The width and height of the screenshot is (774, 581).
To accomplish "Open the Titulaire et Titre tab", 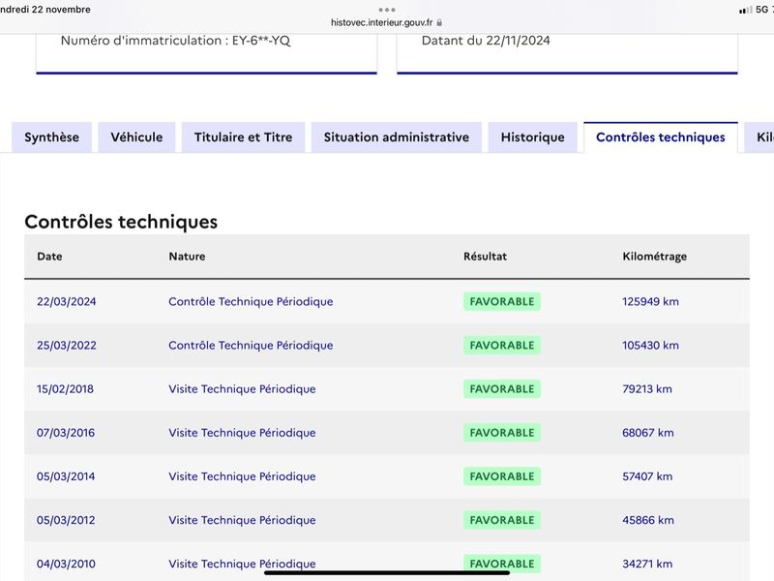I will click(x=244, y=138).
